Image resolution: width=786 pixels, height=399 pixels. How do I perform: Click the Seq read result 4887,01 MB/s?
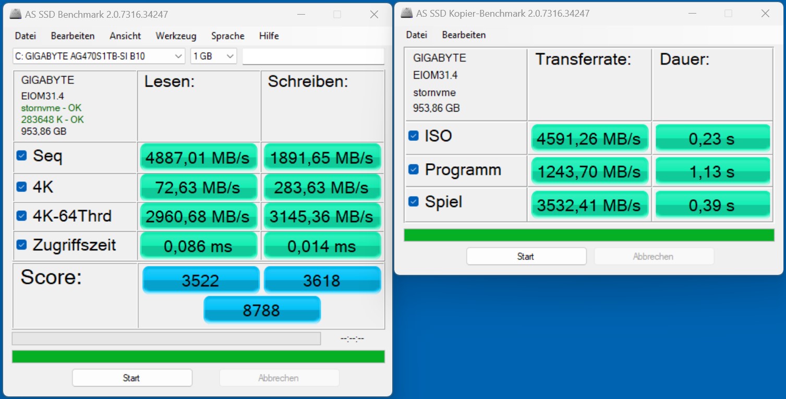199,158
